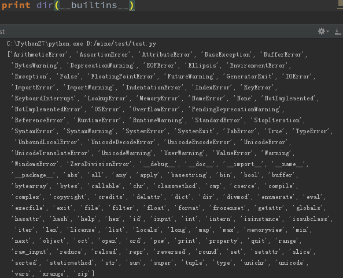Click 'raw_input' in the output

[30, 251]
